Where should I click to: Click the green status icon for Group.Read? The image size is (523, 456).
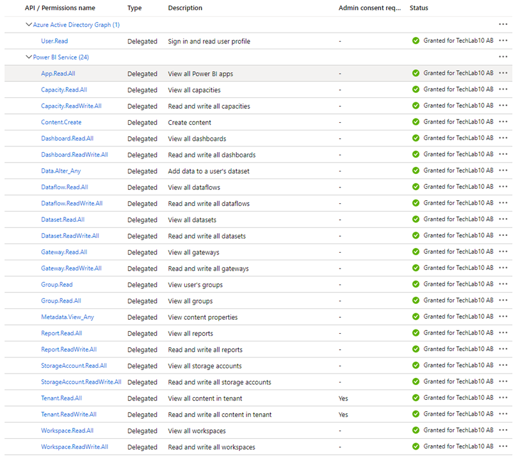coord(417,284)
